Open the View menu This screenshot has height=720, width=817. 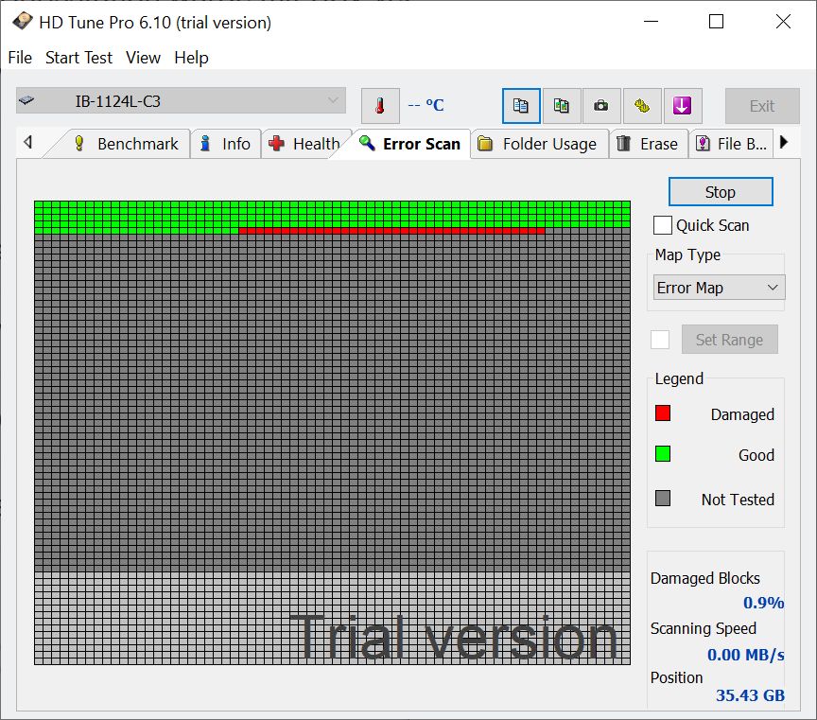point(143,58)
